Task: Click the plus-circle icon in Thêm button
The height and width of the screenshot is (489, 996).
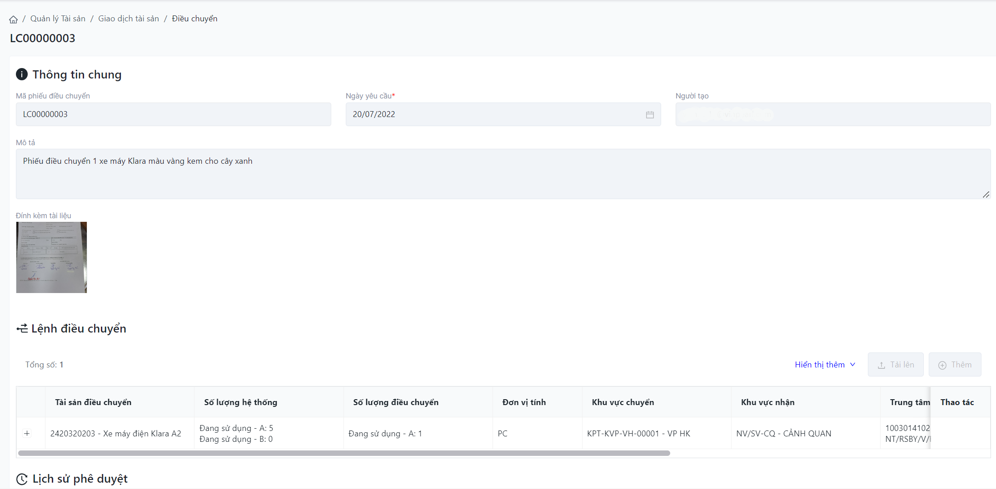Action: pyautogui.click(x=942, y=365)
